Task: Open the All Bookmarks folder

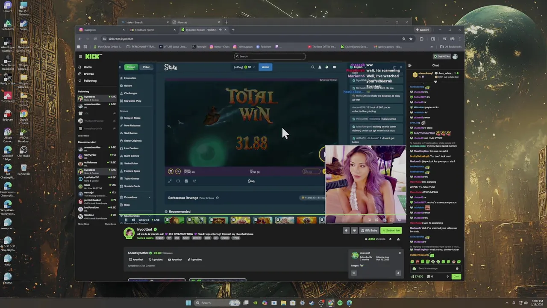Action: [451, 47]
